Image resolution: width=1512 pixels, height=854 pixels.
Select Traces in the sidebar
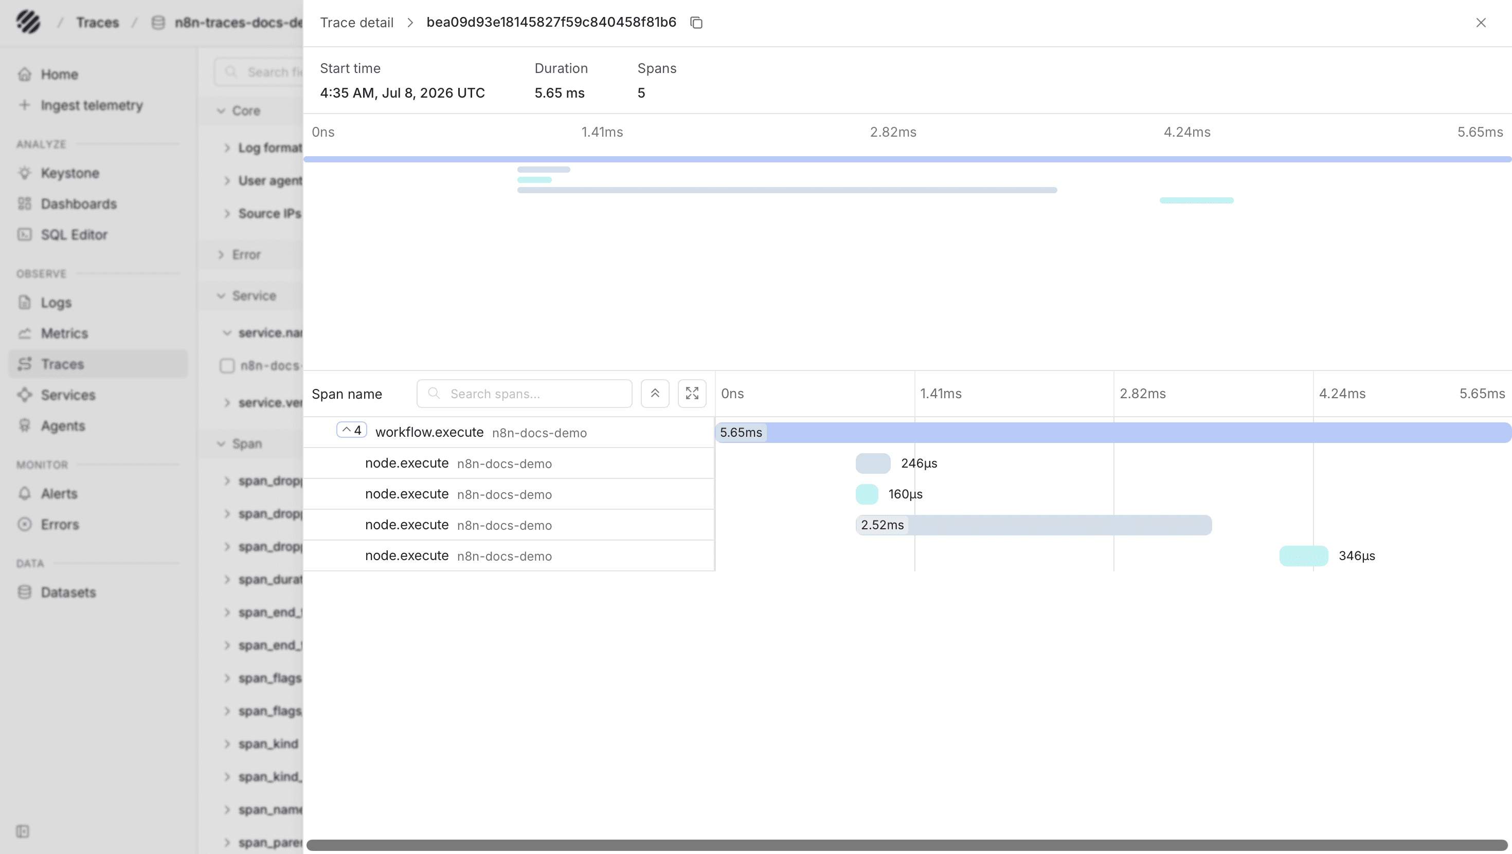point(98,364)
